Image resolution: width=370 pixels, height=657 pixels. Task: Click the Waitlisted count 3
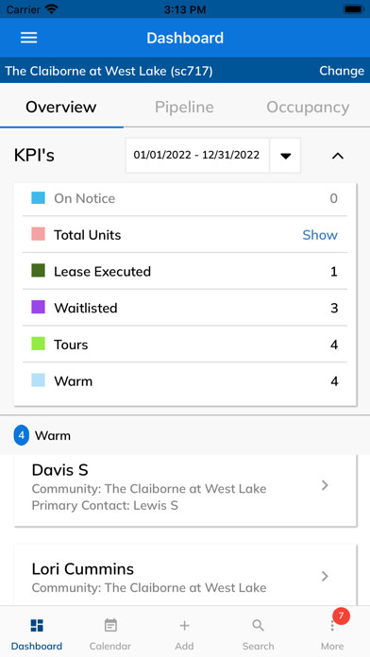coord(334,309)
